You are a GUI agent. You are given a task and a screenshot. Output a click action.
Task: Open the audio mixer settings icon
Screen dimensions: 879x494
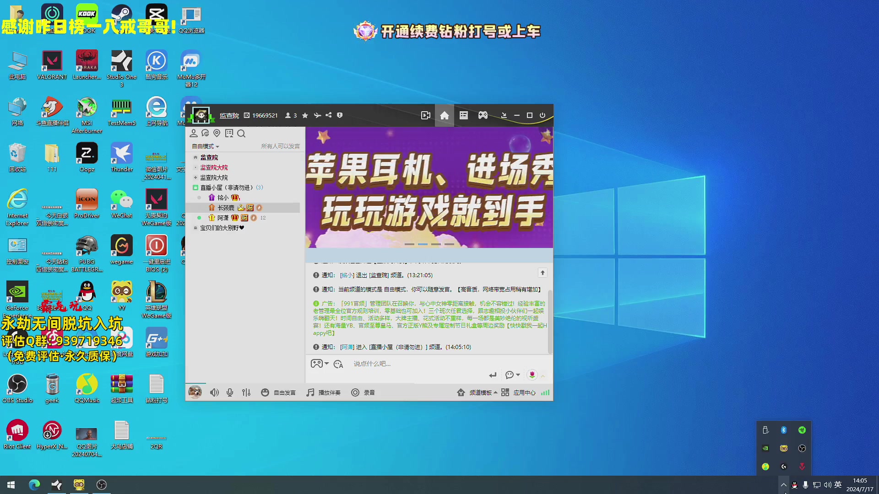click(x=246, y=392)
